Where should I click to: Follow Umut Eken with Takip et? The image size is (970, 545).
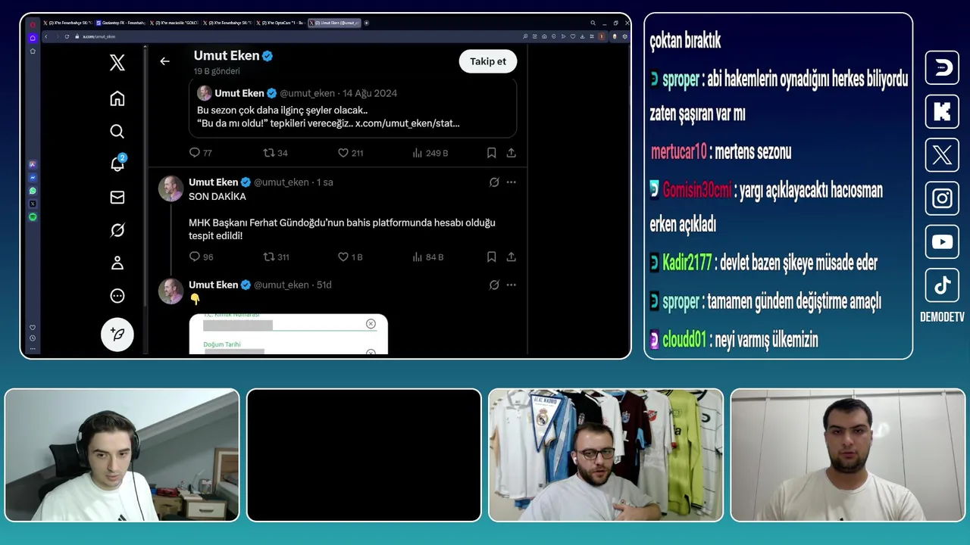click(x=488, y=61)
